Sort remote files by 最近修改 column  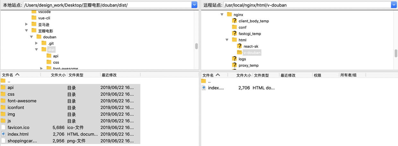pos(288,75)
